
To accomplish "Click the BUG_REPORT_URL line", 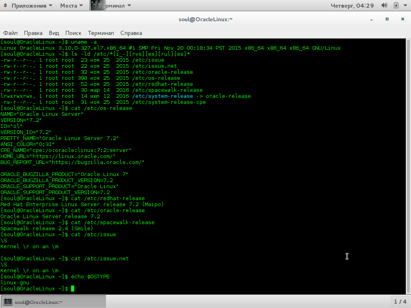I will tap(72, 162).
